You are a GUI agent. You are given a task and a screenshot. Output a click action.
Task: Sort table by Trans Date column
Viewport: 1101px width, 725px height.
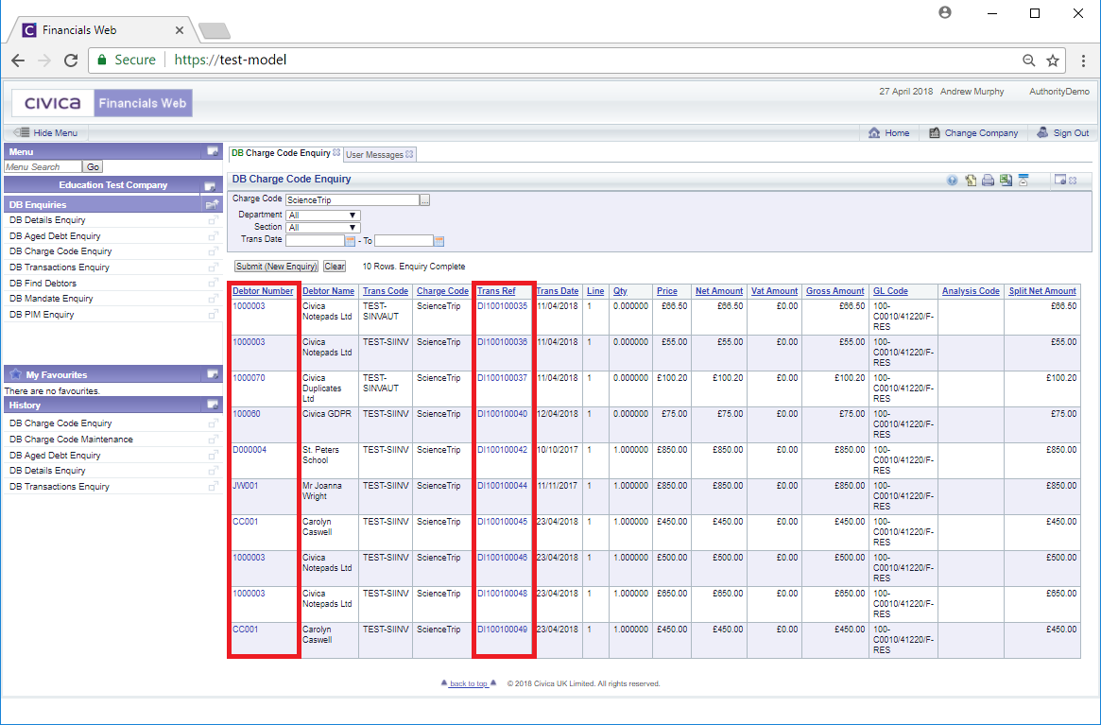(x=558, y=291)
